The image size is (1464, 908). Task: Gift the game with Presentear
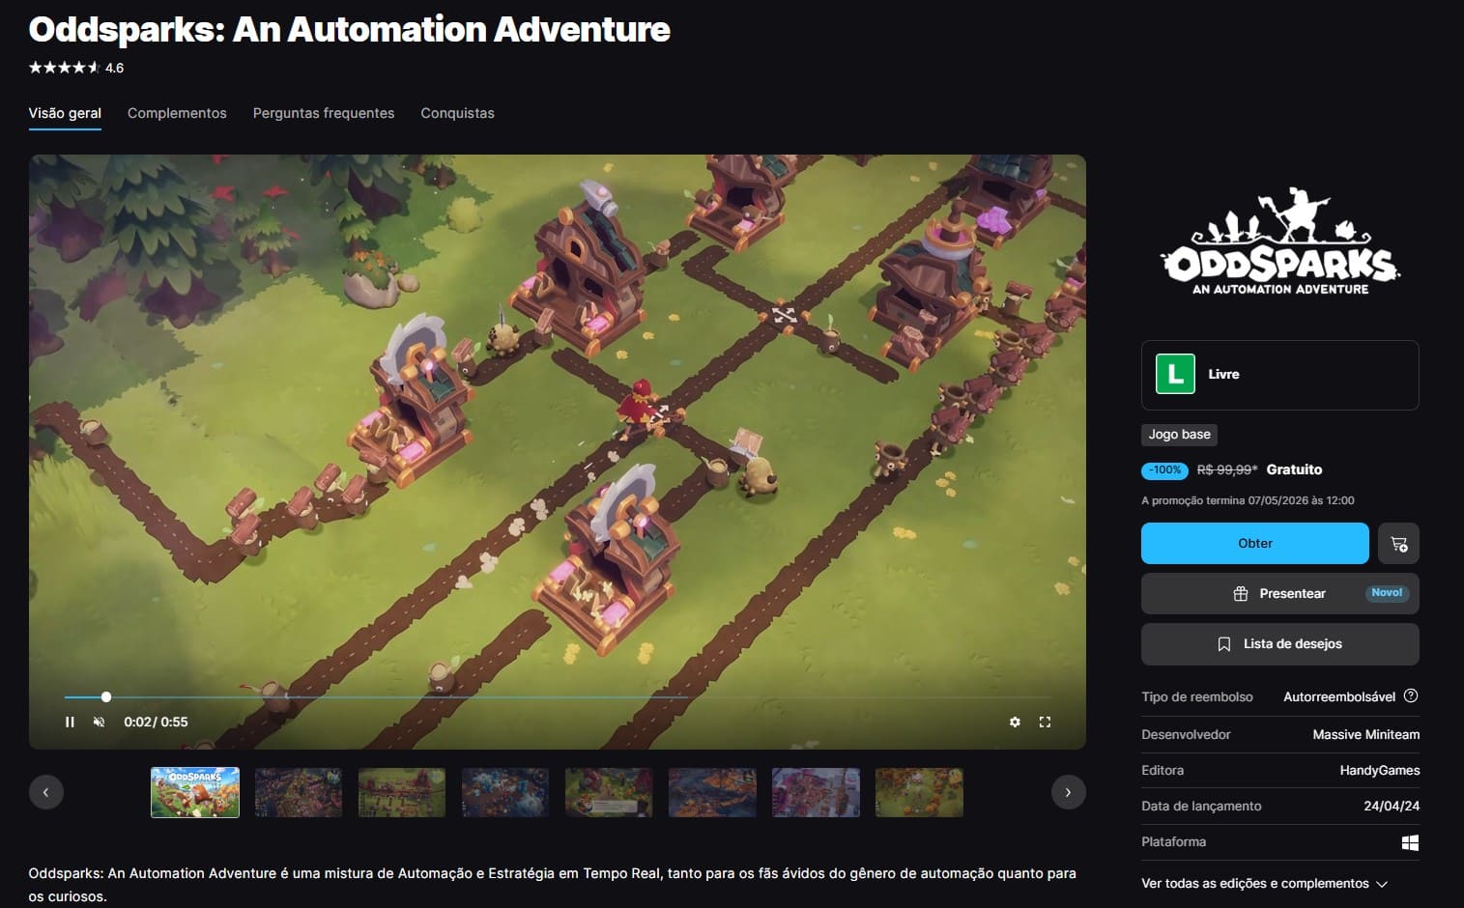[1279, 594]
